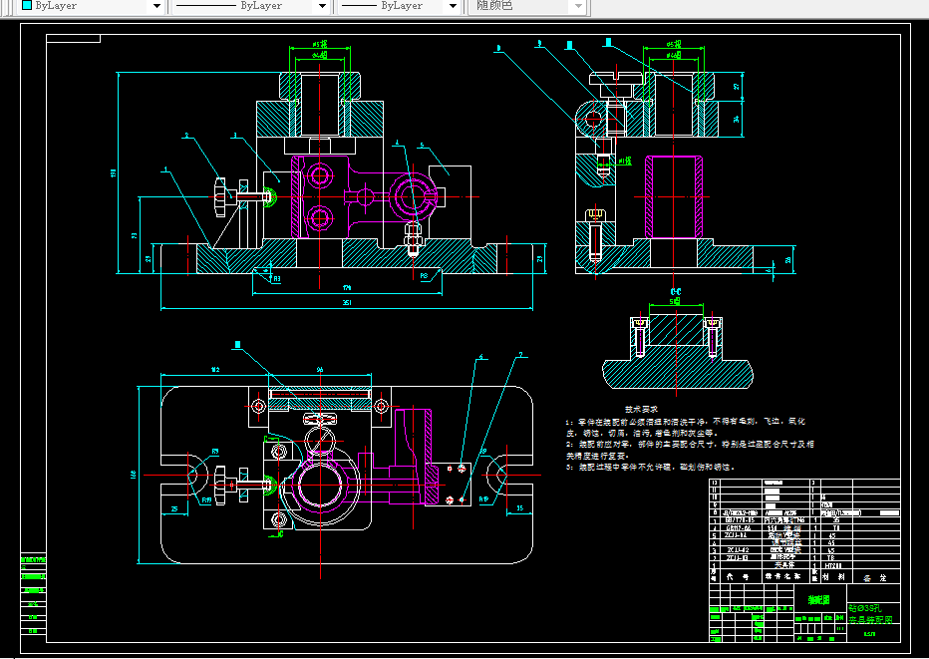Image resolution: width=929 pixels, height=659 pixels.
Task: Select the 351 overall width dimension
Action: point(347,302)
